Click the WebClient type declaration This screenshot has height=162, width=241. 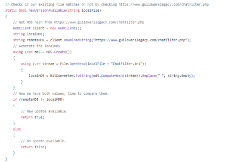(x=22, y=28)
